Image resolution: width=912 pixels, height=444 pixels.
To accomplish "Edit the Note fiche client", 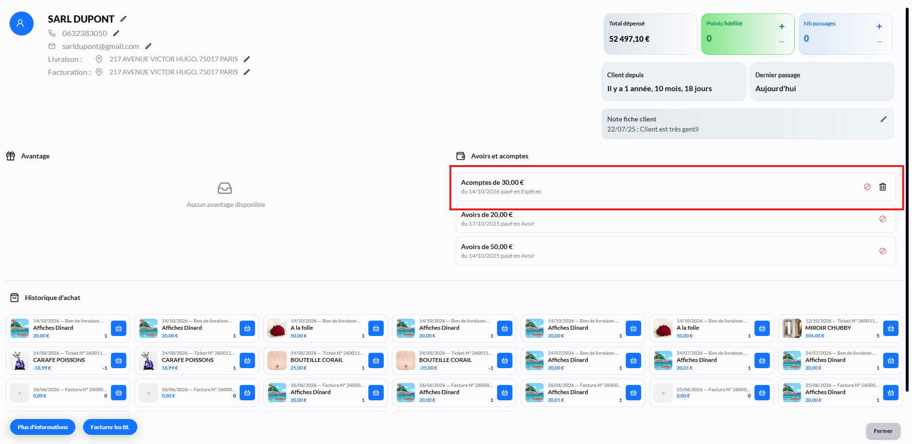I will coord(884,119).
